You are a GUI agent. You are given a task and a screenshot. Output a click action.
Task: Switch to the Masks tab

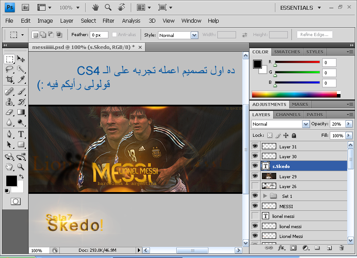(x=300, y=104)
